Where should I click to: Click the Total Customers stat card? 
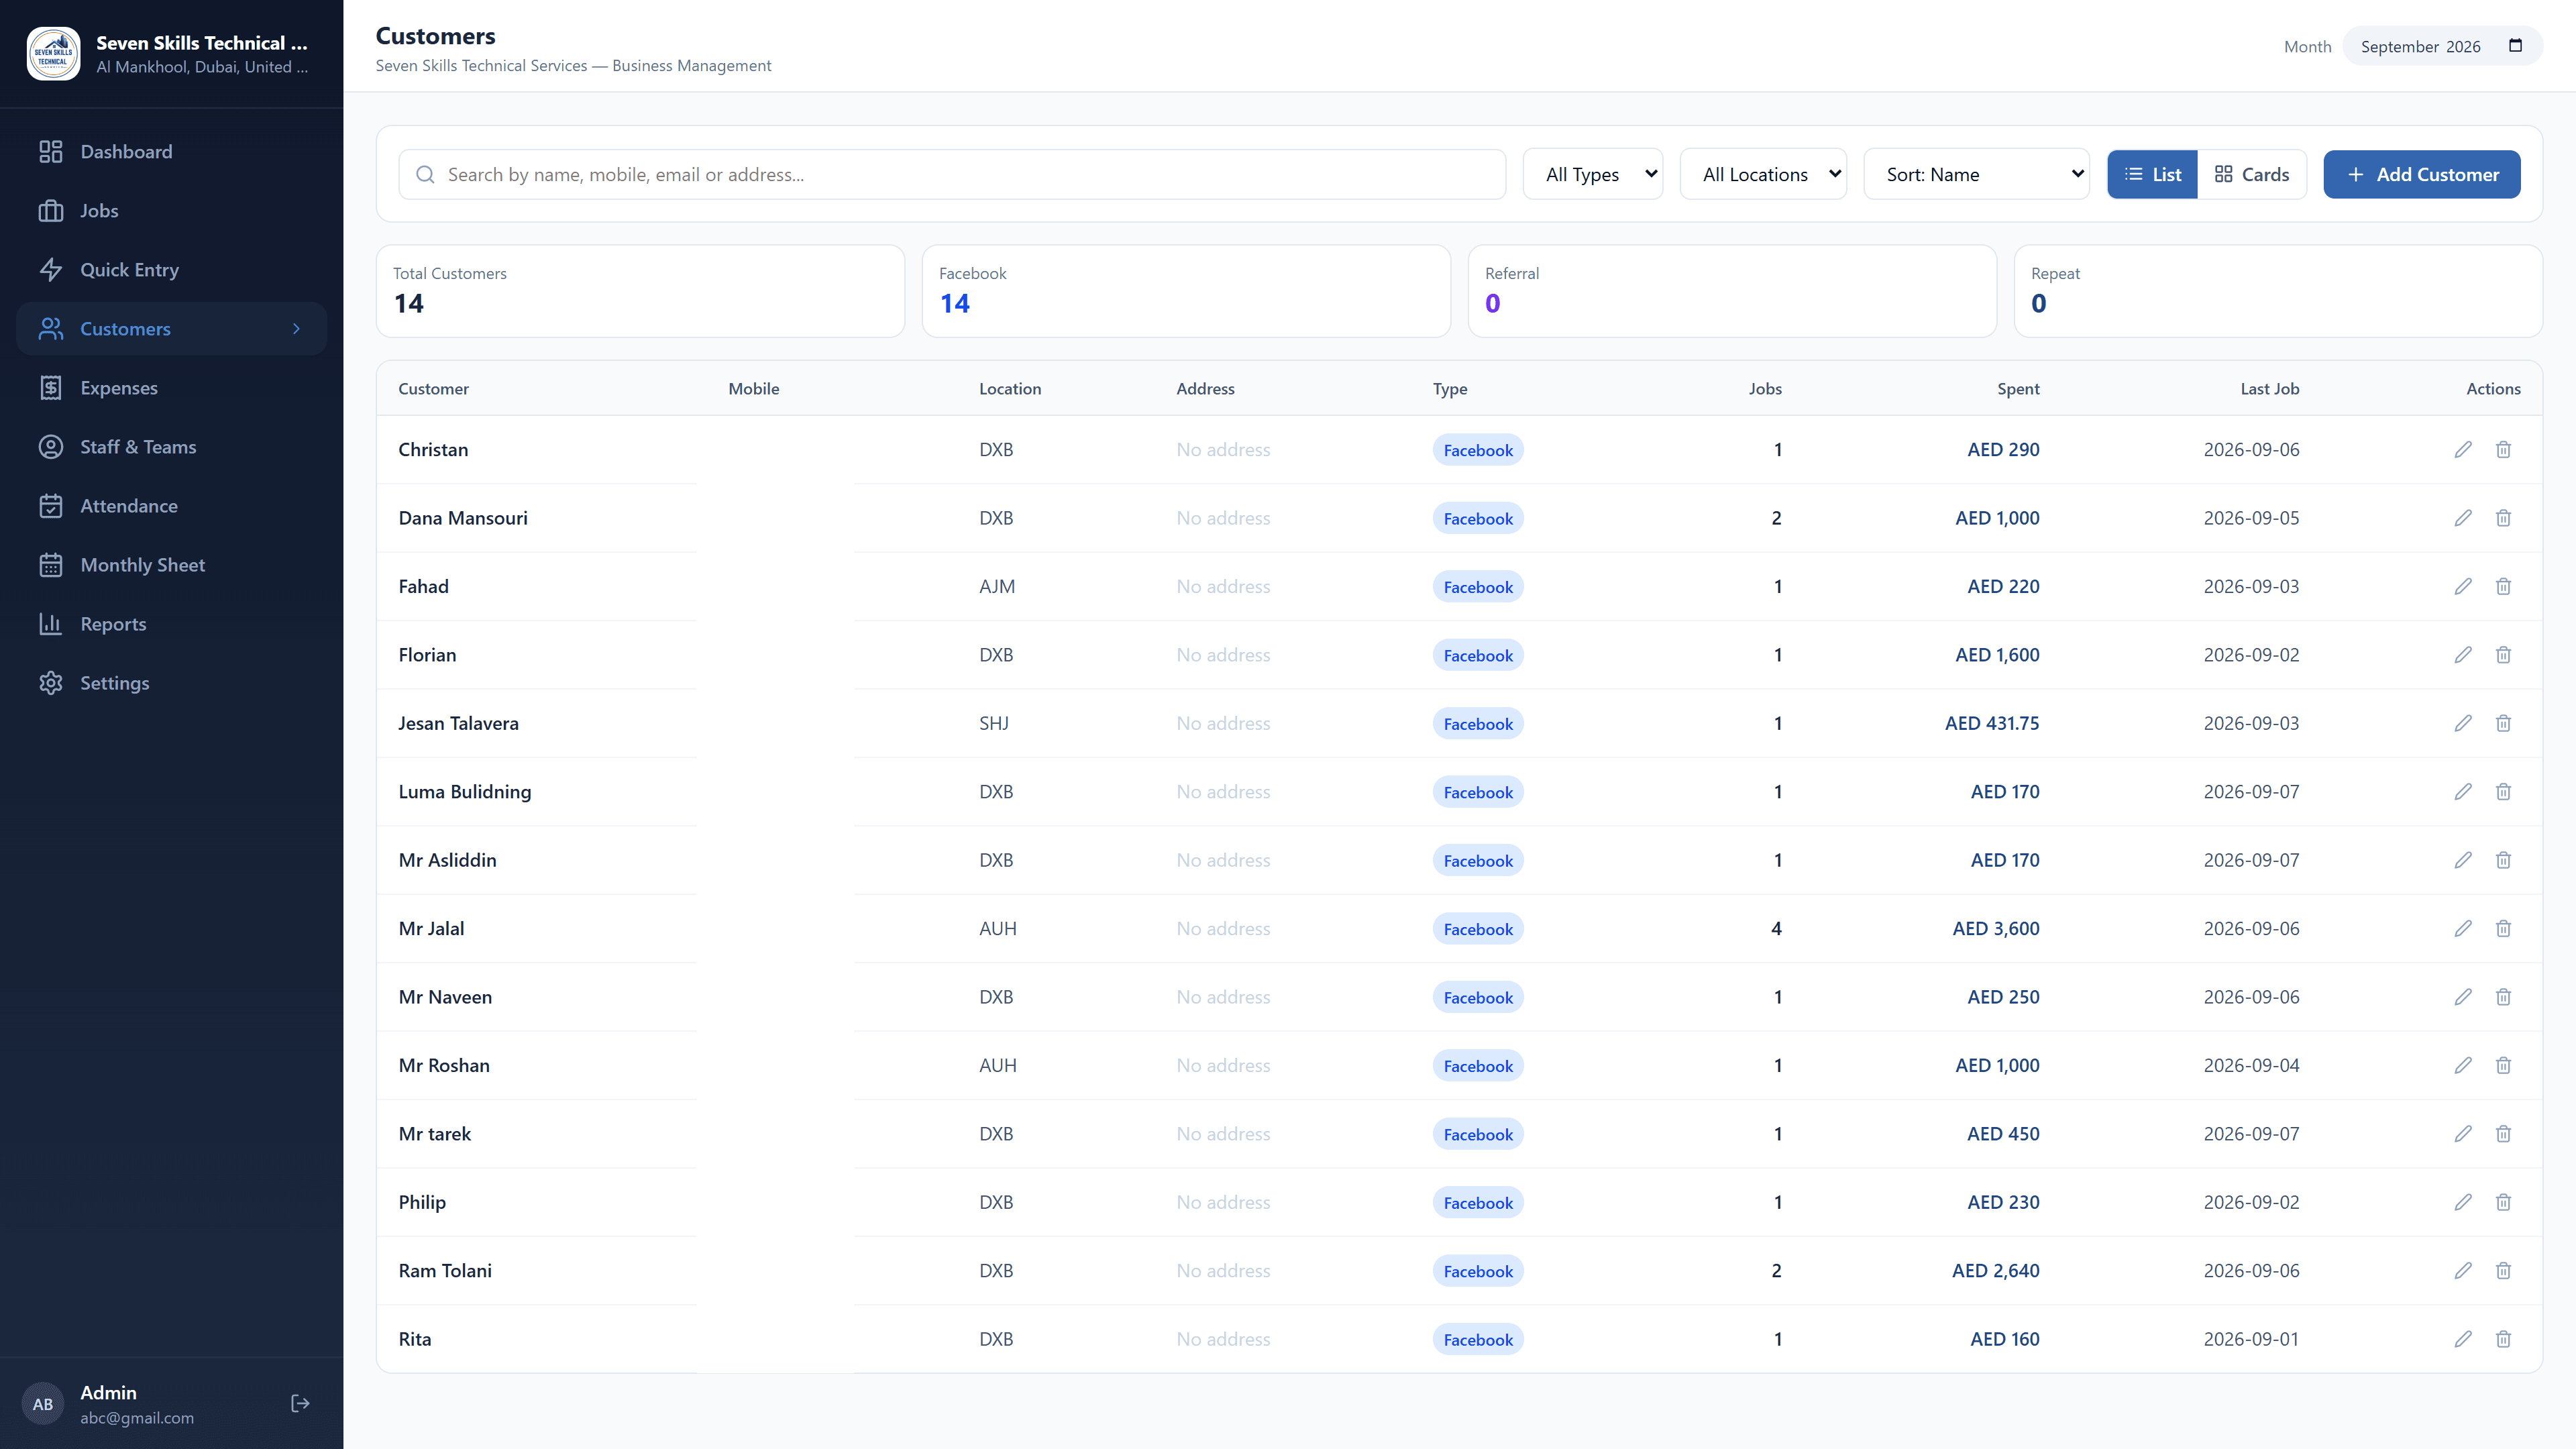[x=640, y=291]
